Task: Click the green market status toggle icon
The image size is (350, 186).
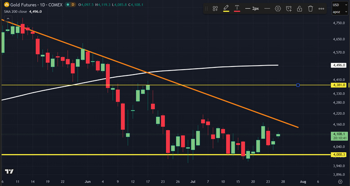Action: 67,4
